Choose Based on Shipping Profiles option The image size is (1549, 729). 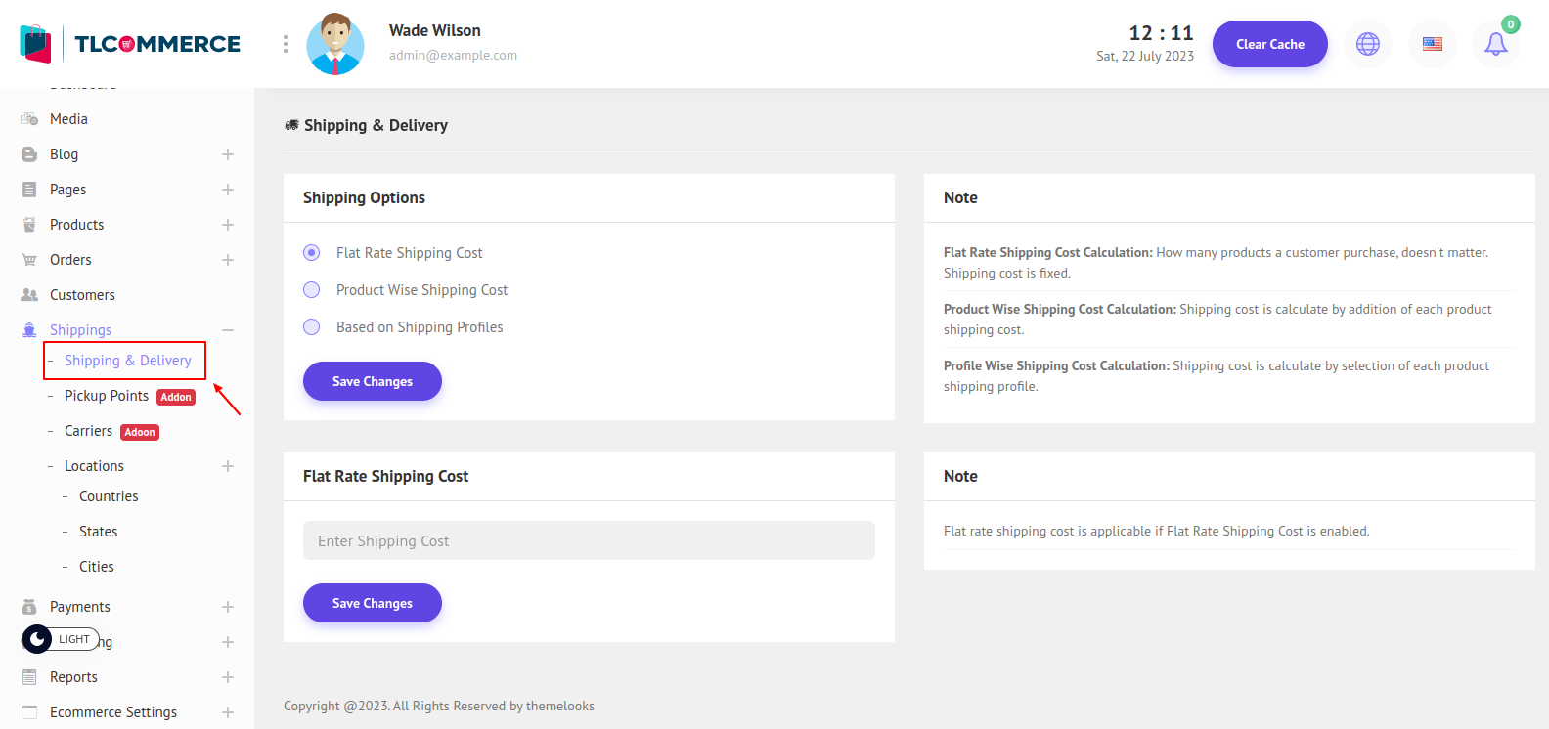click(312, 327)
